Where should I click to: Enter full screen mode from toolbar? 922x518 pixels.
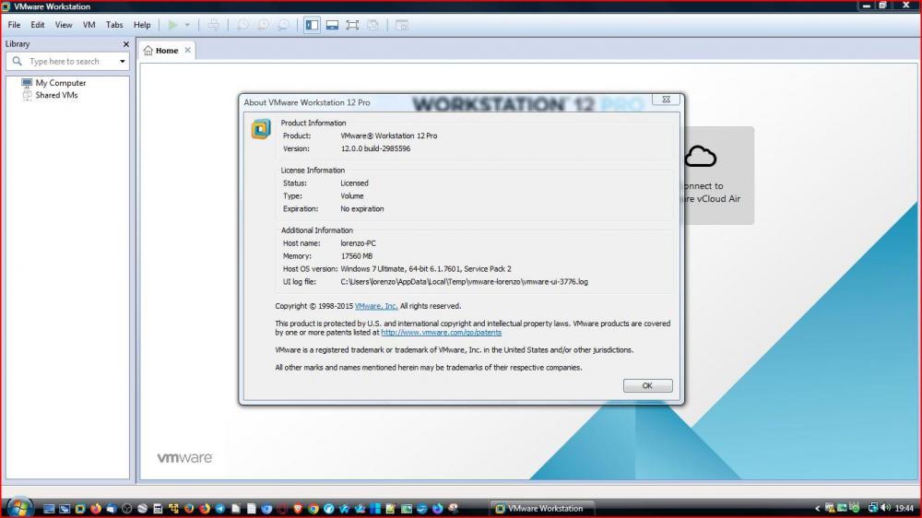click(352, 25)
